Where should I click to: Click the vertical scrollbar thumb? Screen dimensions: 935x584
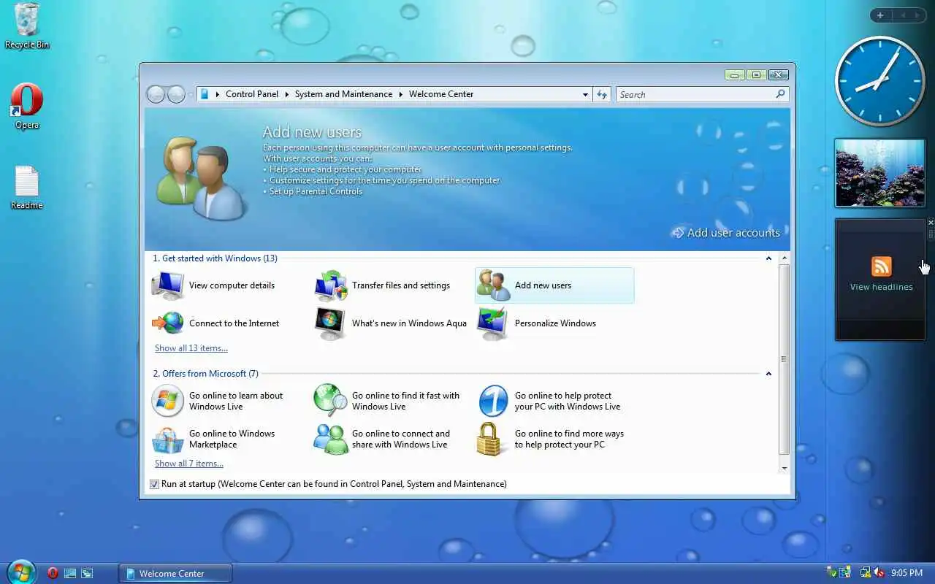785,359
